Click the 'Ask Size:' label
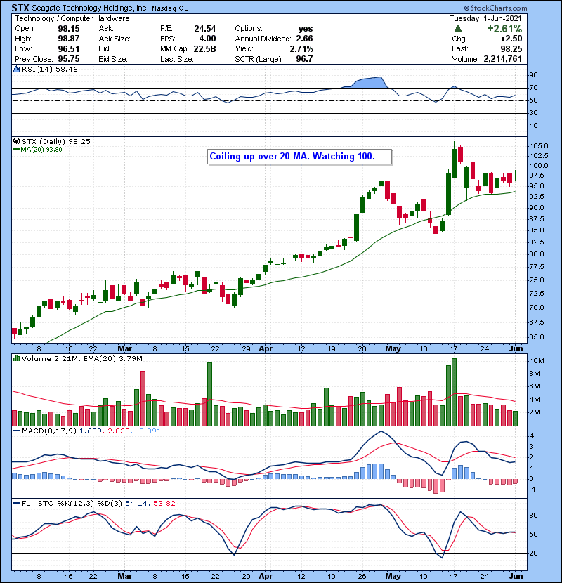 pos(115,39)
